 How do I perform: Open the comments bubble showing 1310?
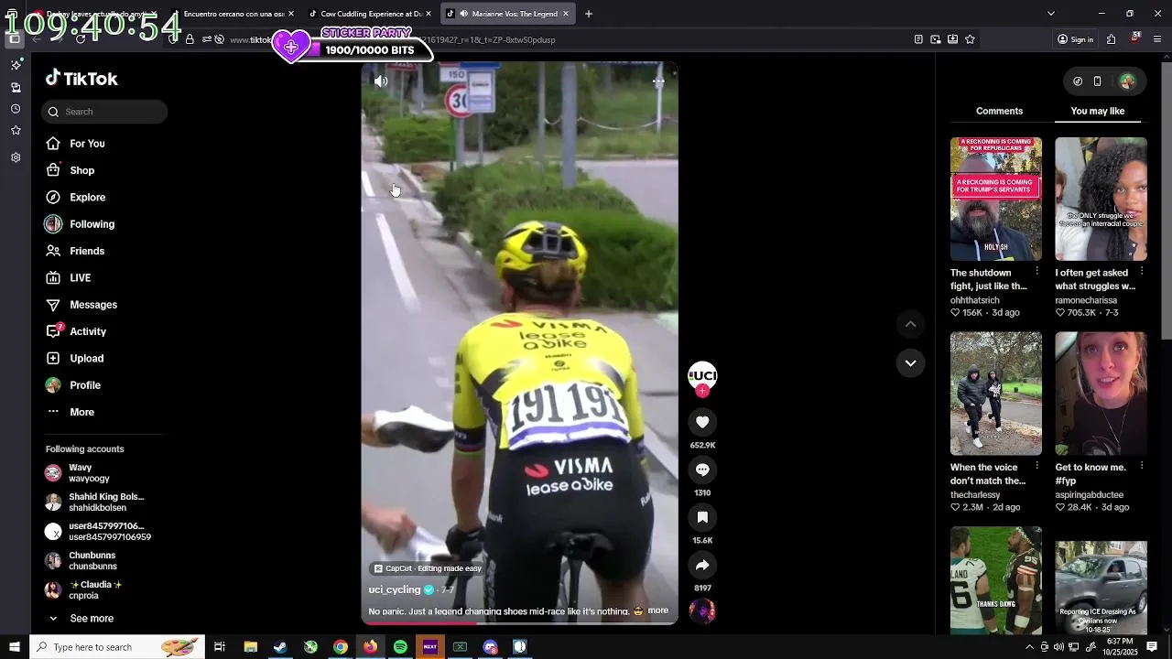(702, 470)
